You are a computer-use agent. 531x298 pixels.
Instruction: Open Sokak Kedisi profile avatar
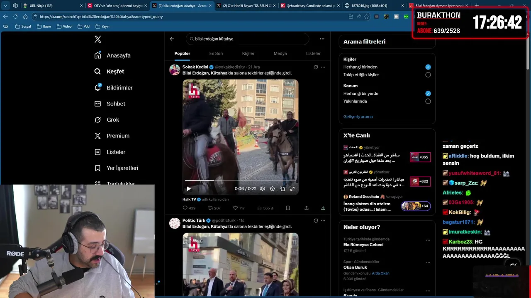pos(175,70)
